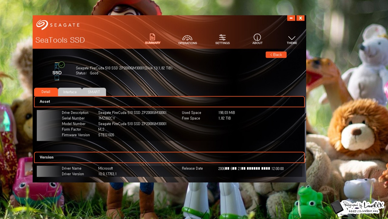388x219 pixels.
Task: Expand the Theme chevron menu
Action: click(x=292, y=39)
